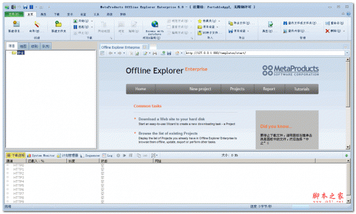Click the quick access Pause icon in title bar

click(x=31, y=7)
